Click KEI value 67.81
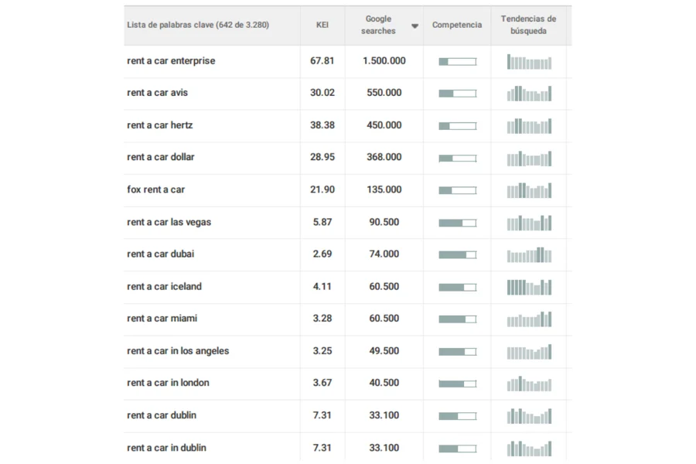 coord(322,61)
